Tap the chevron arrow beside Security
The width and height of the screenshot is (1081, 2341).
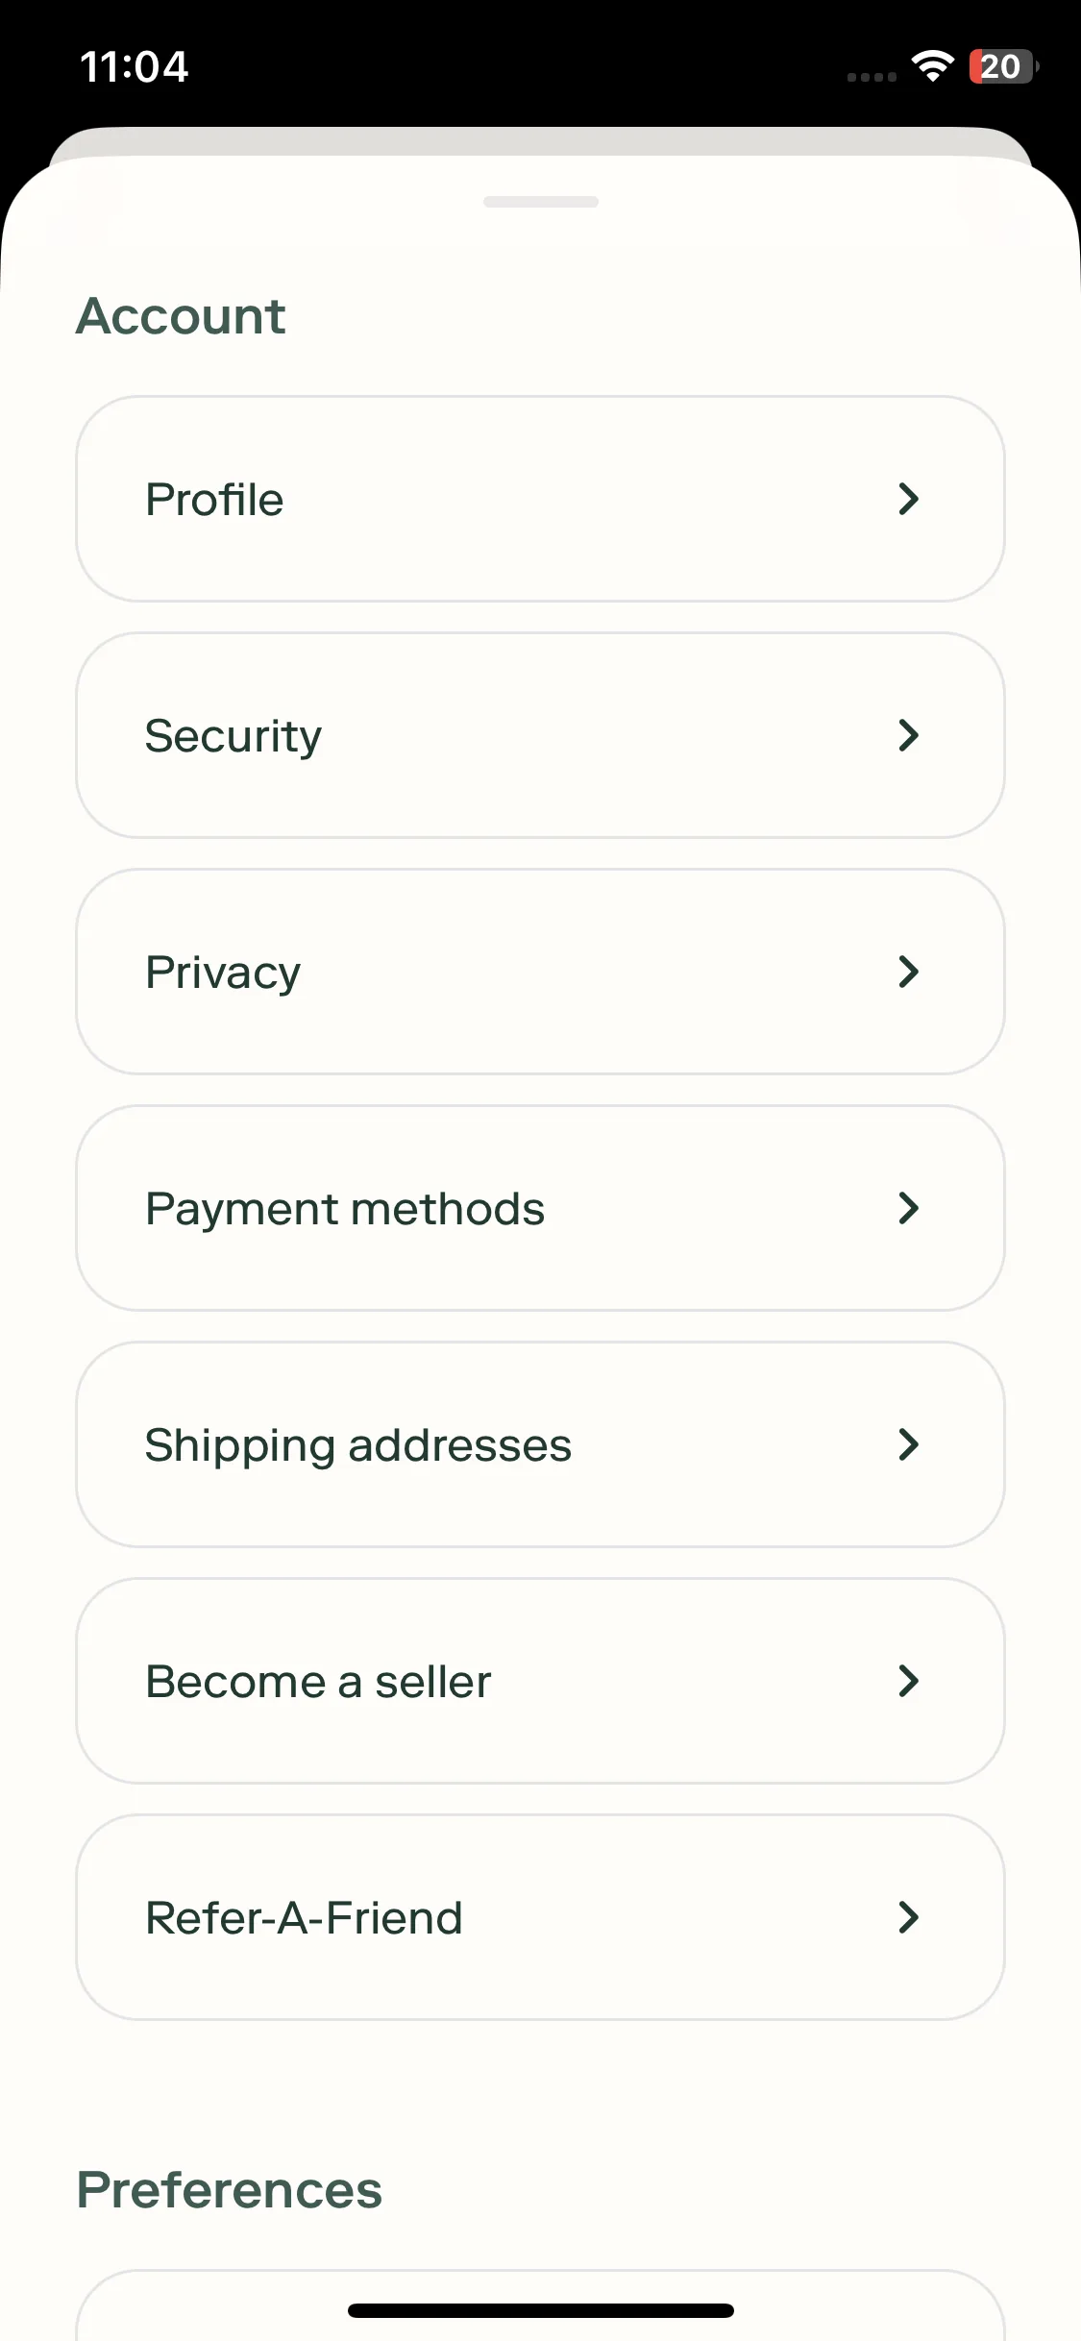coord(908,735)
